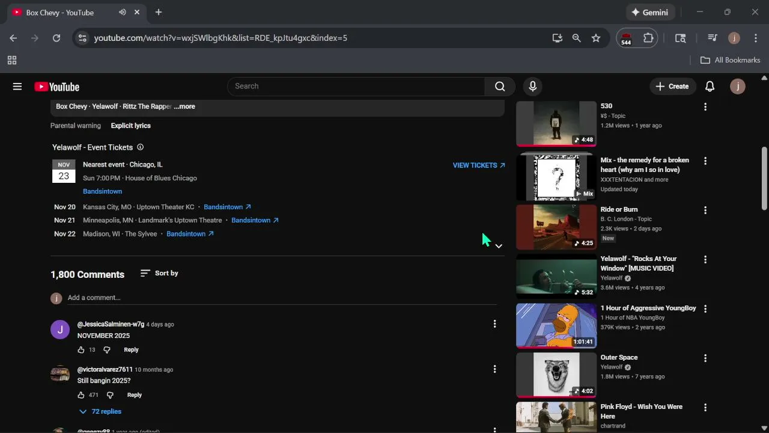Go to YouTube home via logo
The width and height of the screenshot is (769, 433).
tap(56, 87)
